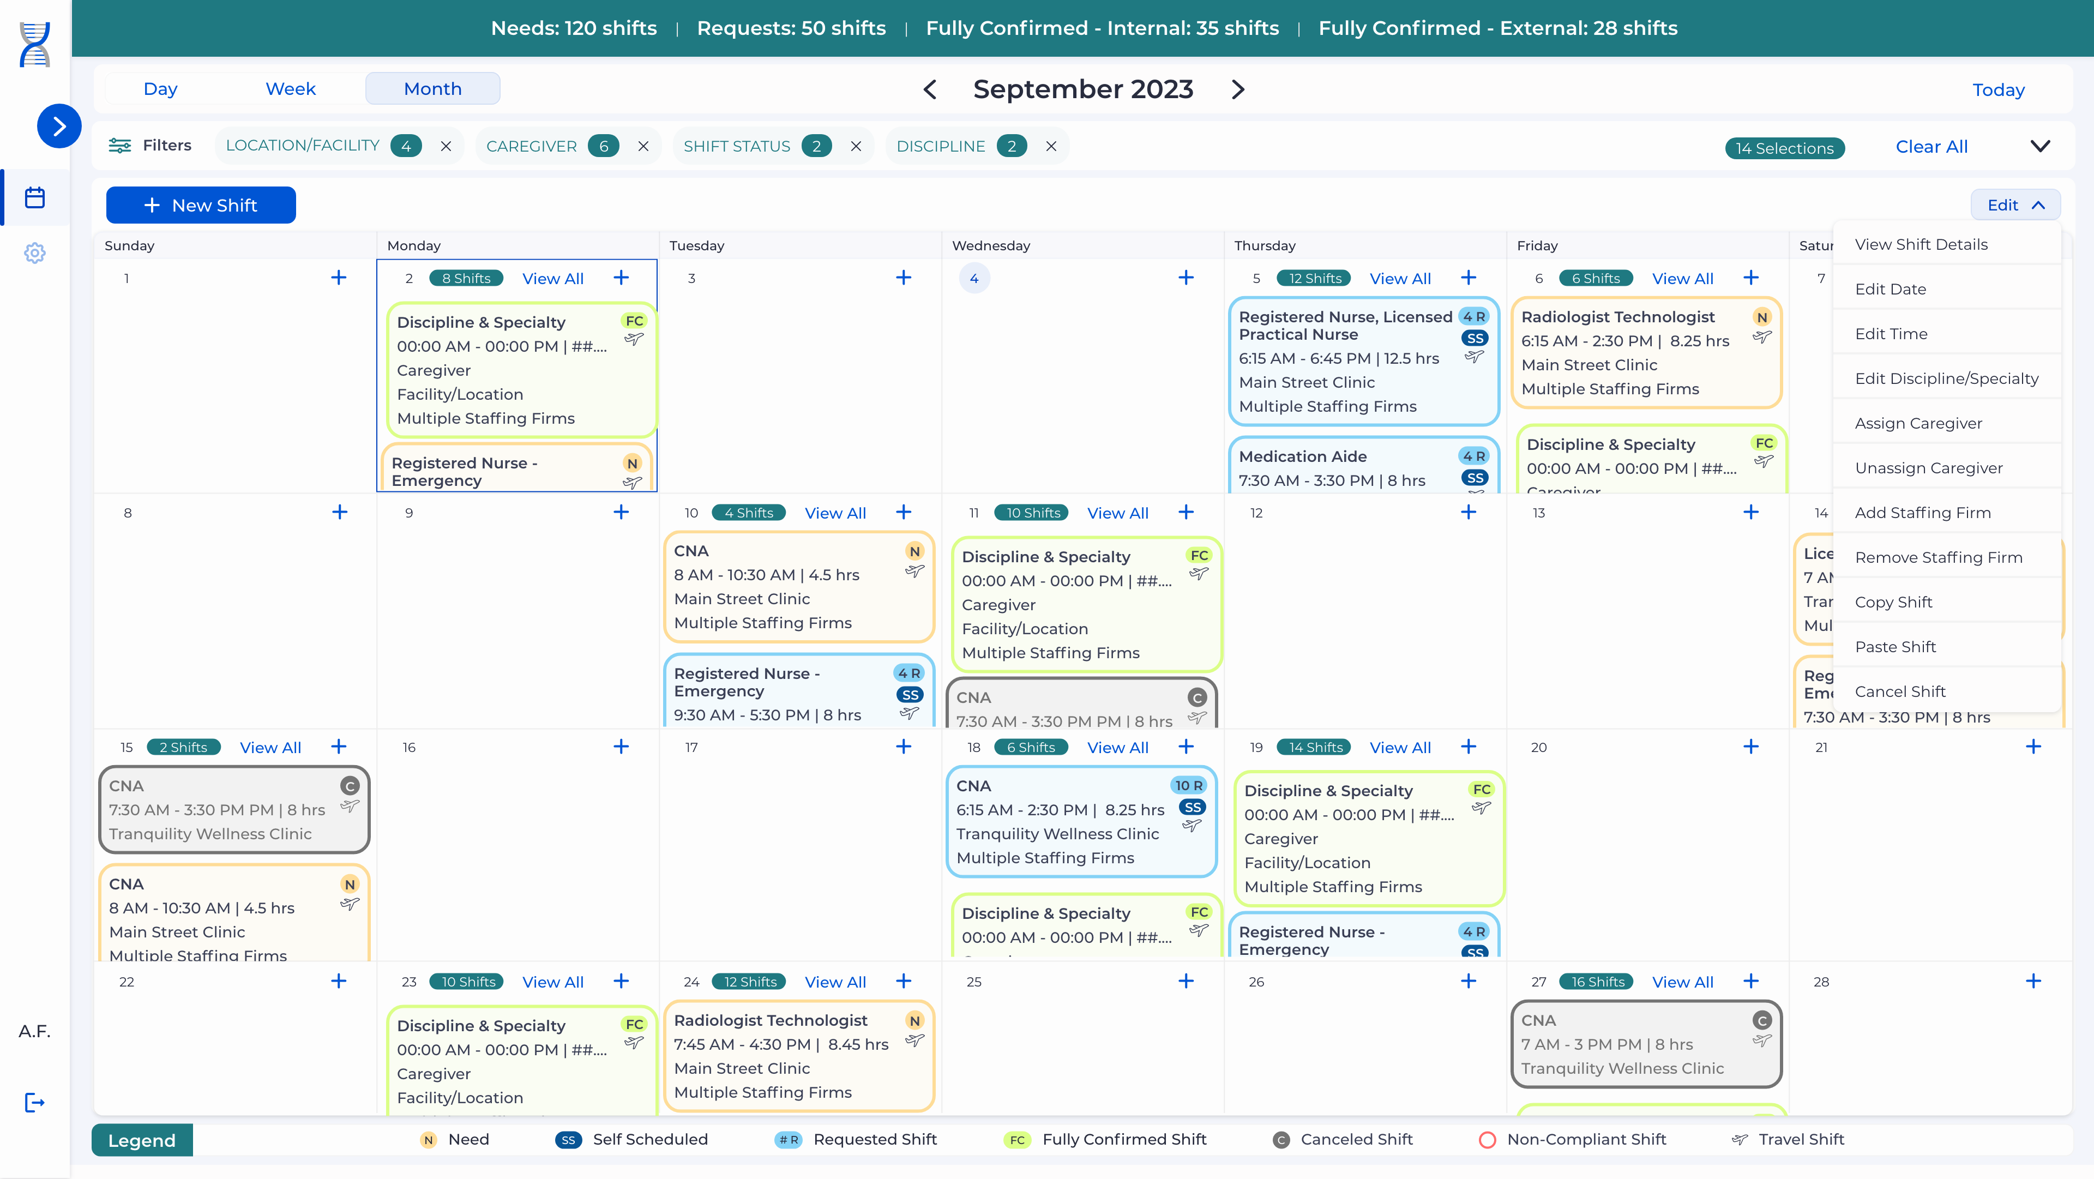Choose Edit Date from menu
The height and width of the screenshot is (1179, 2094).
(1947, 290)
